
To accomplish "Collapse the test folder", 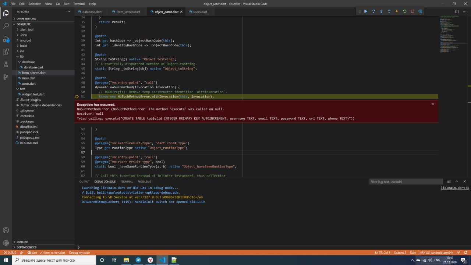I will 22,89.
